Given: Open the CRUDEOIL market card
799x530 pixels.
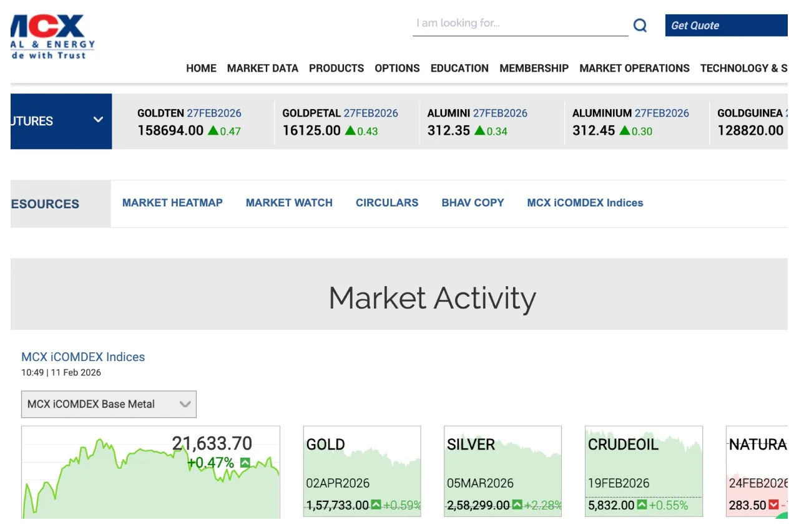Looking at the screenshot, I should tap(644, 471).
